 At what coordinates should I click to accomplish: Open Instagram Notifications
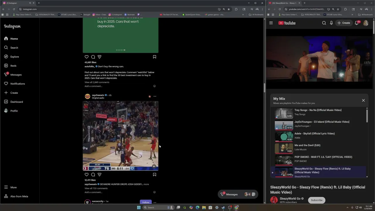(x=14, y=84)
